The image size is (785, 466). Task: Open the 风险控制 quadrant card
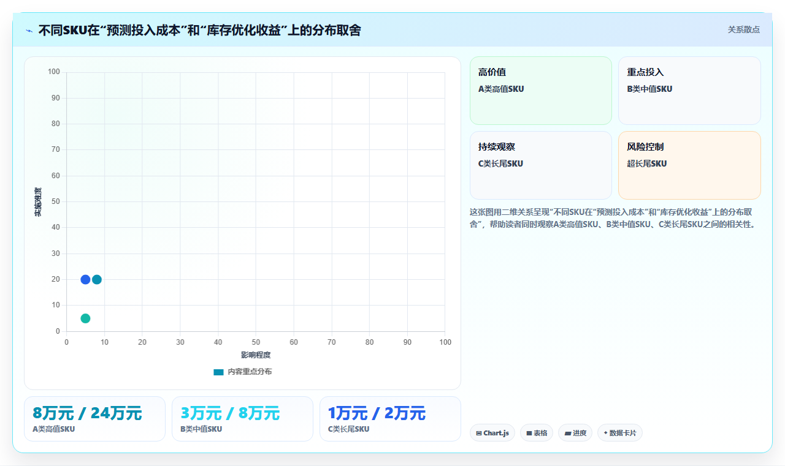tap(689, 165)
